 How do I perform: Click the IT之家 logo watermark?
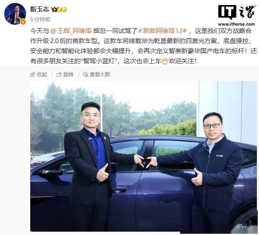[x=236, y=12]
